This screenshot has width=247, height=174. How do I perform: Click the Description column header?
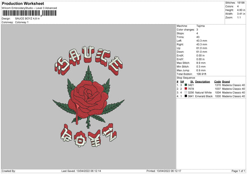203,82
